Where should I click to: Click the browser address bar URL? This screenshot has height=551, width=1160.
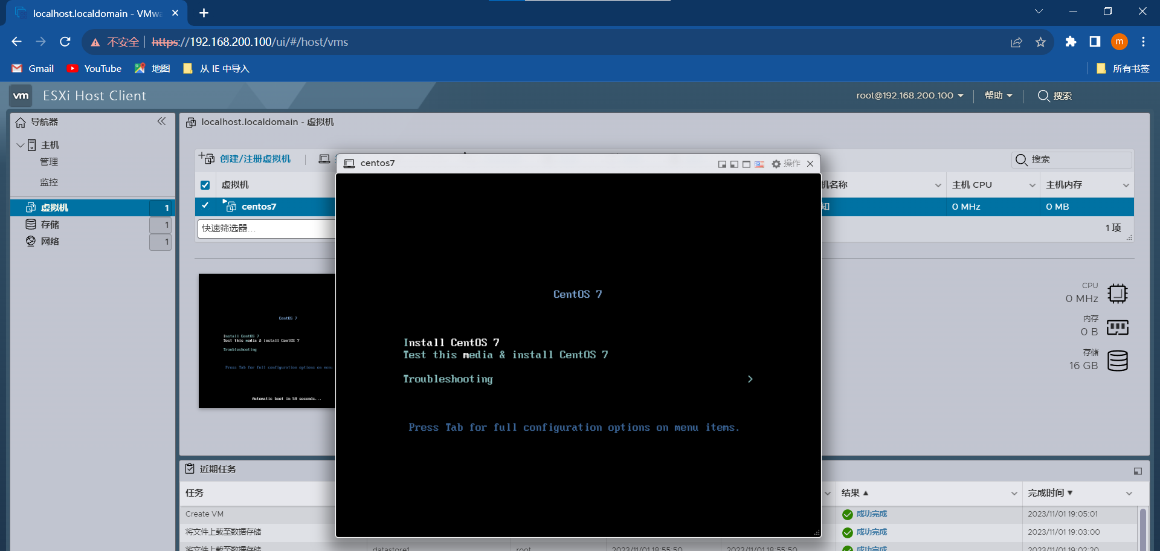[250, 42]
